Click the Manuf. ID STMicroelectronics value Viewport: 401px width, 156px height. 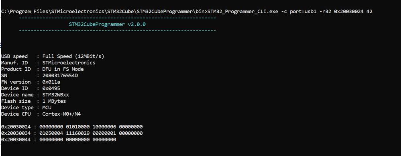click(69, 62)
